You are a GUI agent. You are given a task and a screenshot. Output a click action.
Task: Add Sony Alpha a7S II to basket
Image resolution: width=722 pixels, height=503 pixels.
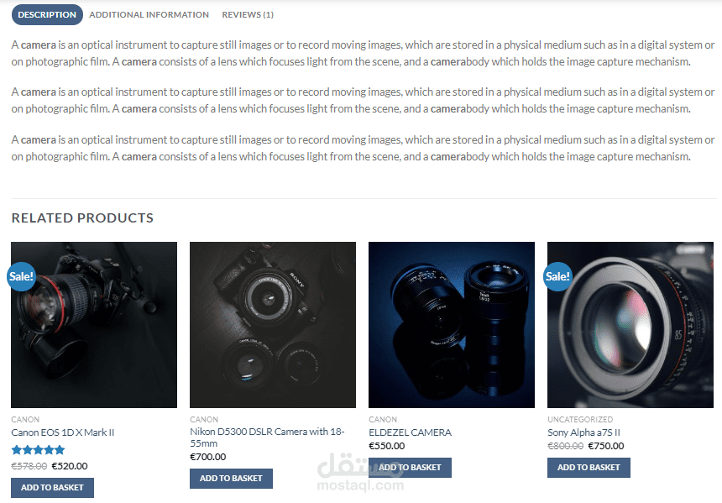click(x=589, y=468)
